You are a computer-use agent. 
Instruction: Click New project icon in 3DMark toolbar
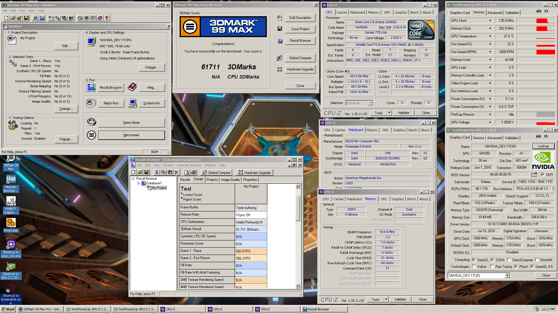[6, 18]
